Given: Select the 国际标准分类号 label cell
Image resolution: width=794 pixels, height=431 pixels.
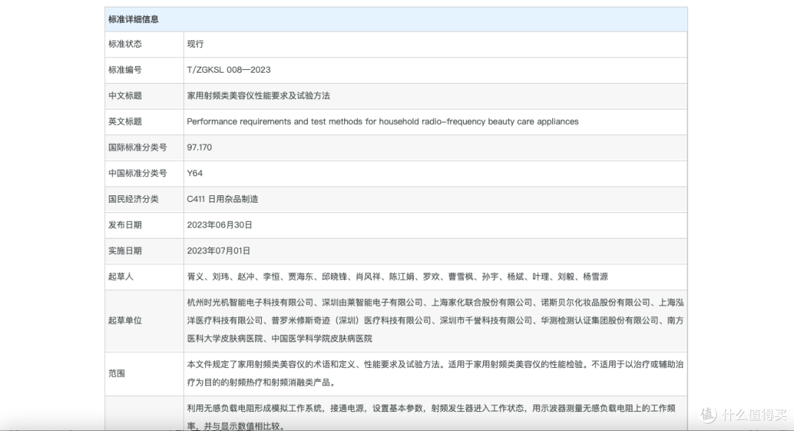Looking at the screenshot, I should 144,148.
